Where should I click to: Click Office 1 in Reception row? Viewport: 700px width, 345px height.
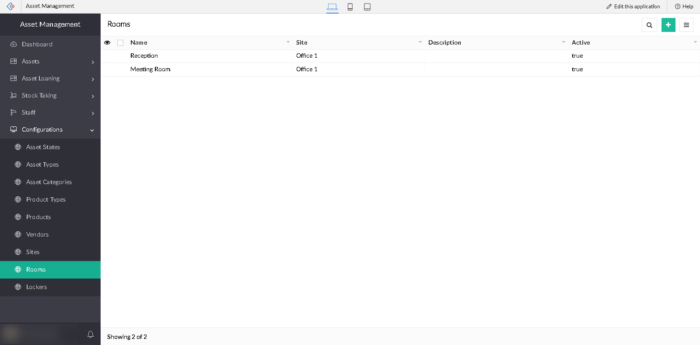coord(307,56)
